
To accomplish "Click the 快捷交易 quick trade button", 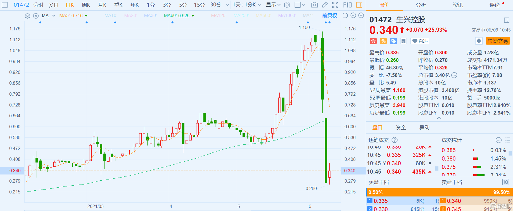I will 498,41.
